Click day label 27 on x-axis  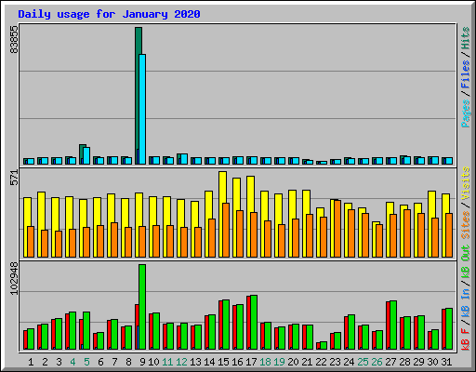[x=390, y=362]
